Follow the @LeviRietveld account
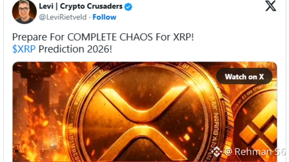Viewport: 289px width, 162px height. pos(104,17)
